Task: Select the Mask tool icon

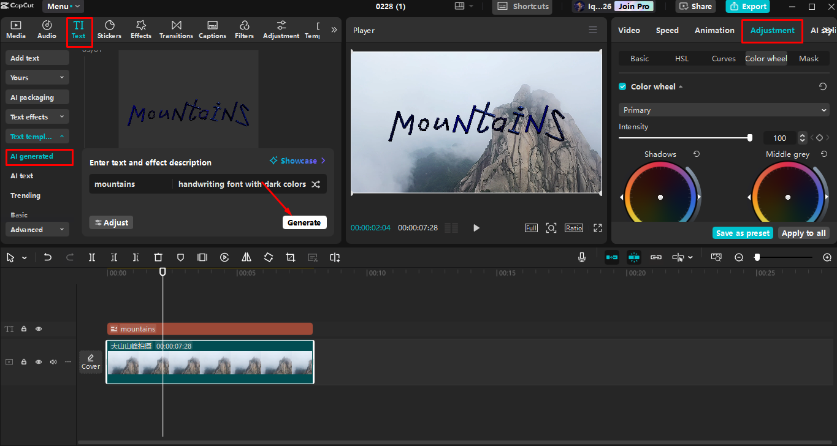Action: [180, 257]
